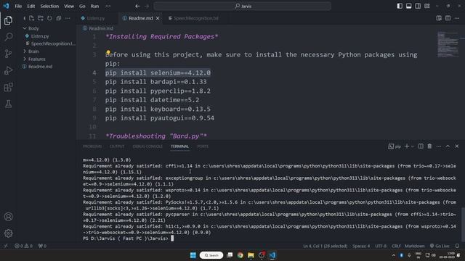Change UTF-8 file encoding
This screenshot has height=261, width=465.
(381, 246)
